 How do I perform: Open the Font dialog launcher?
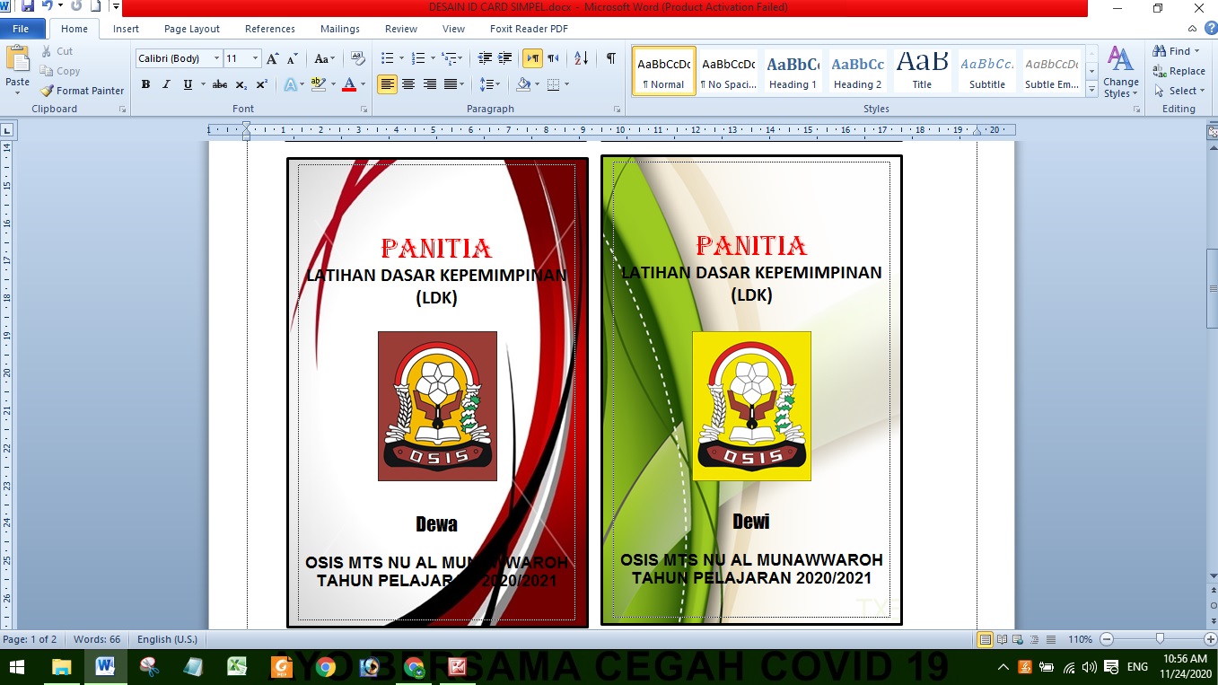[364, 110]
